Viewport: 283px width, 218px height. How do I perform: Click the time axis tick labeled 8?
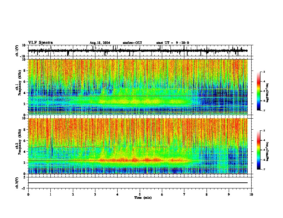click(207, 194)
